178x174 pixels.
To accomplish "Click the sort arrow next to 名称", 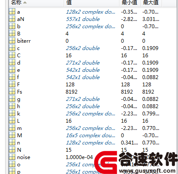I will click(25, 3).
